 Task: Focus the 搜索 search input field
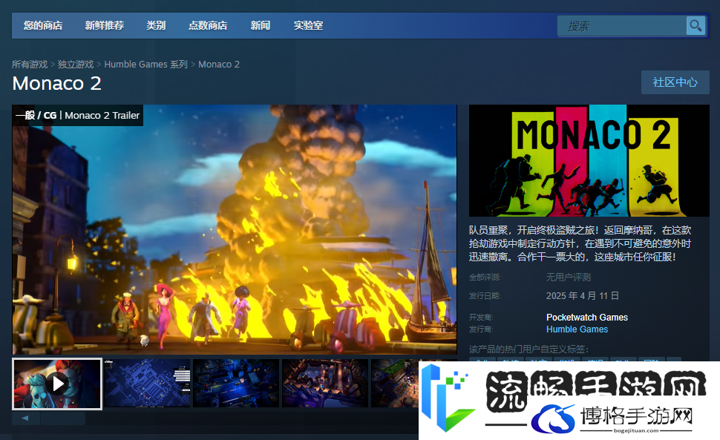point(622,26)
